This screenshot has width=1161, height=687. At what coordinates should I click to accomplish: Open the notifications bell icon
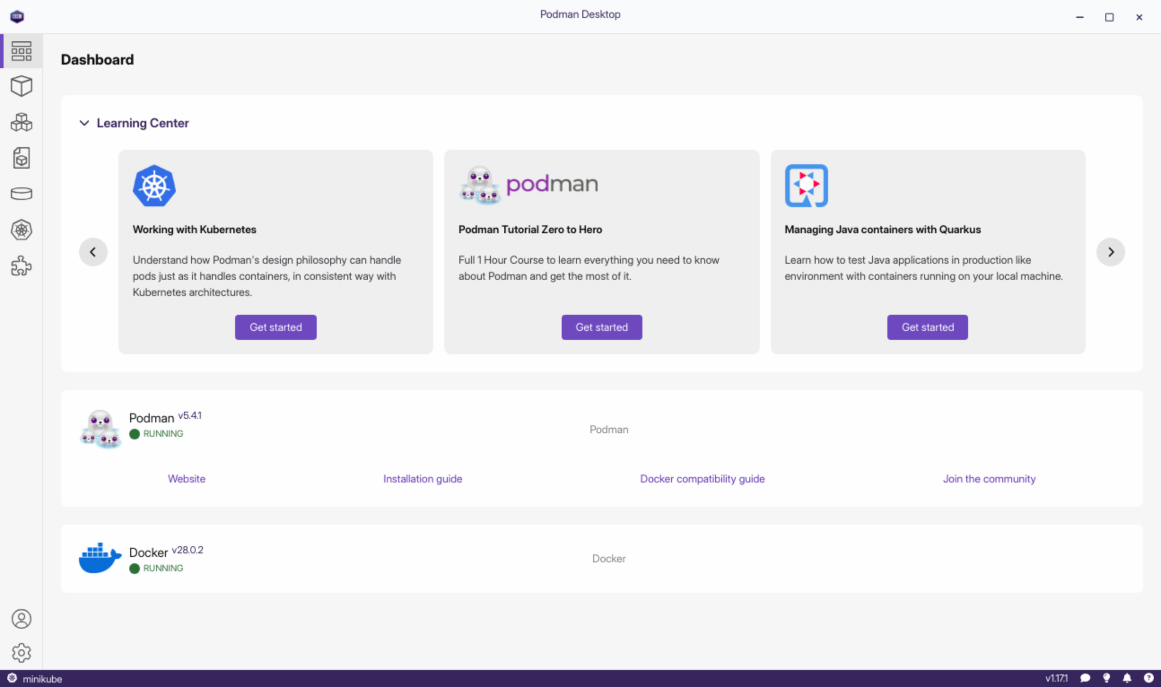tap(1127, 678)
